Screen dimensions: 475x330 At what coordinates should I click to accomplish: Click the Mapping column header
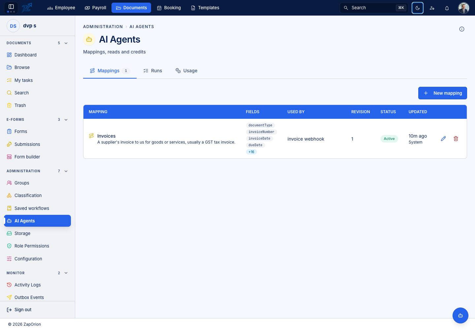pyautogui.click(x=98, y=112)
